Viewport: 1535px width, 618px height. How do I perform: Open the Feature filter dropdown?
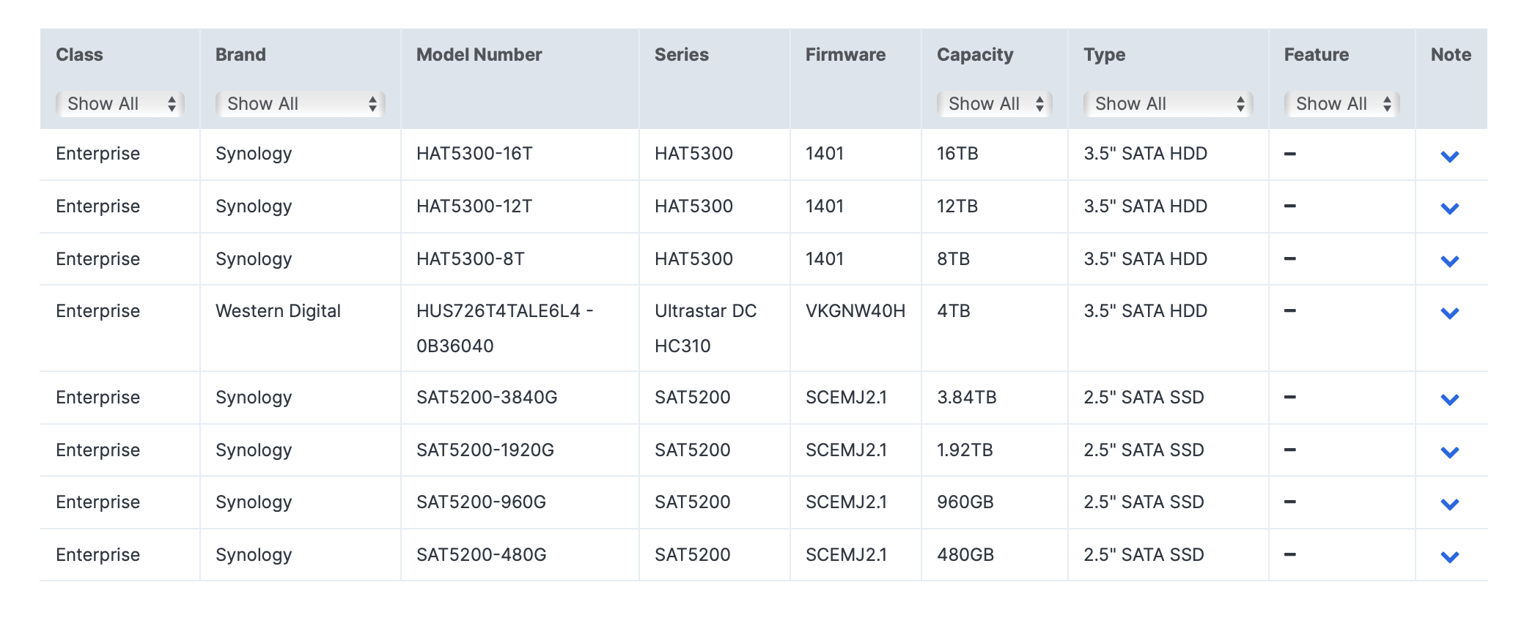click(x=1342, y=104)
